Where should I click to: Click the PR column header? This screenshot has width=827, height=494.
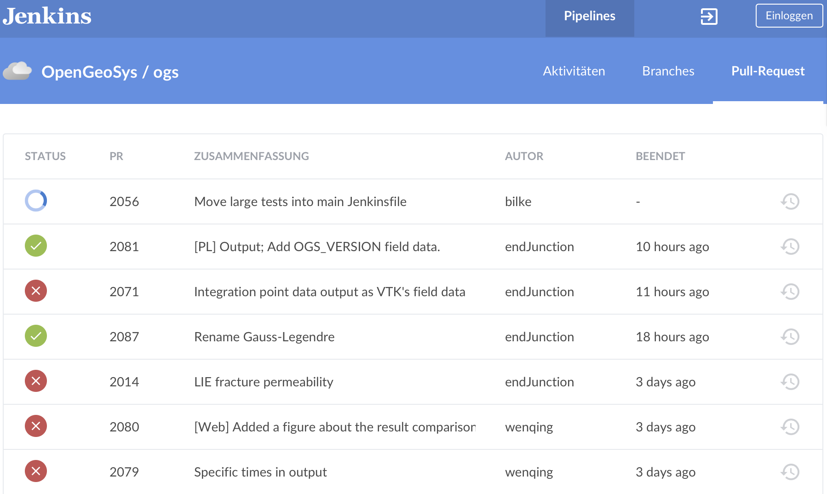point(116,156)
